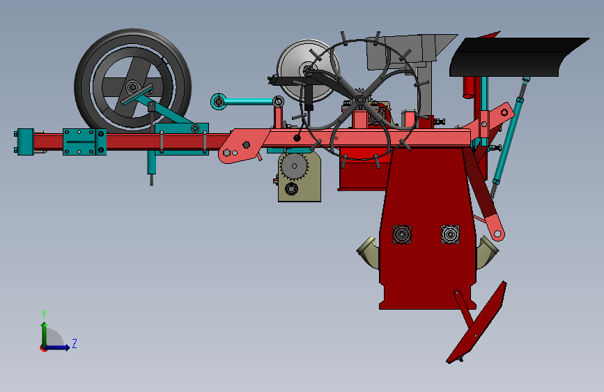Click the dark red link arm's lower end hole

coord(497,234)
